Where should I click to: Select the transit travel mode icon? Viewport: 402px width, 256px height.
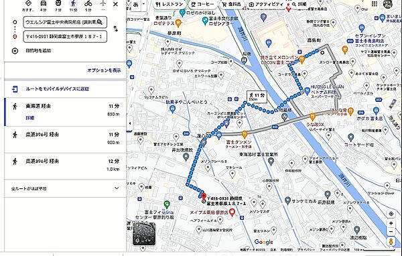[58, 3]
